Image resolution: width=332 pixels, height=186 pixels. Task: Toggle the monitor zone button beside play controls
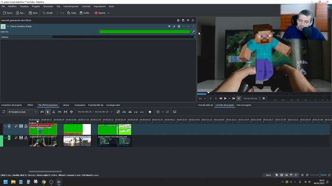pyautogui.click(x=239, y=98)
